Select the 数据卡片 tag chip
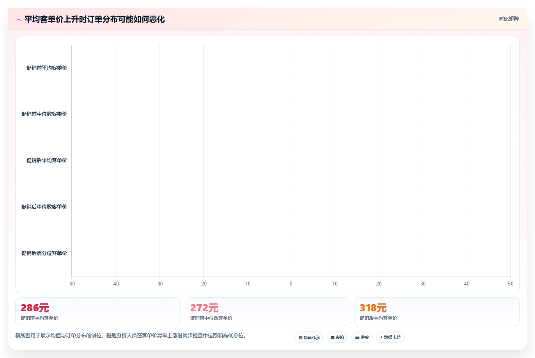The image size is (535, 358). [390, 337]
